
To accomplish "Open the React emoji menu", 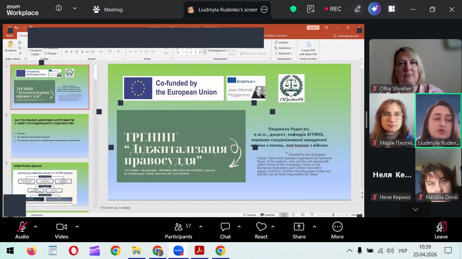I will click(261, 230).
